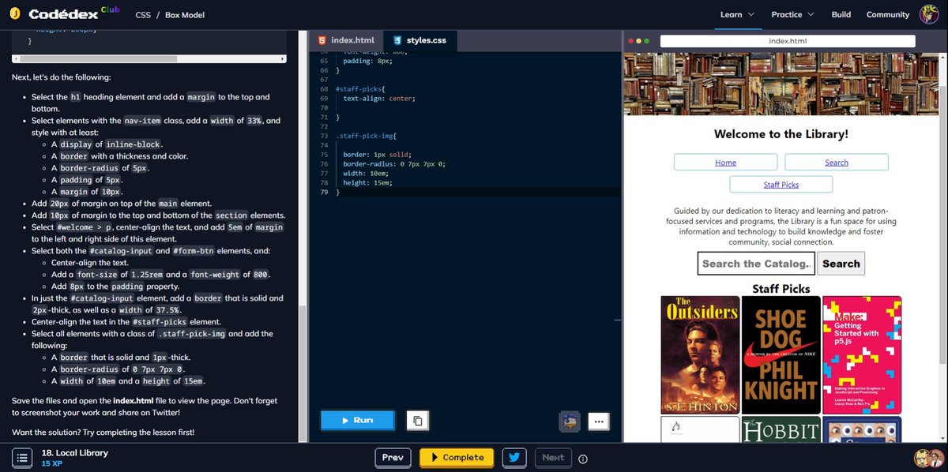Viewport: 948px width, 472px height.
Task: Share on Twitter via bird button
Action: tap(514, 457)
